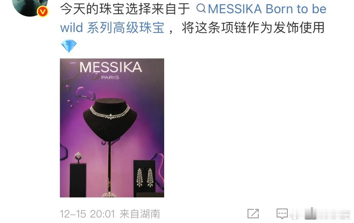Click the repost share arrow icon
Screen dimensions: 354x223
click(x=253, y=213)
